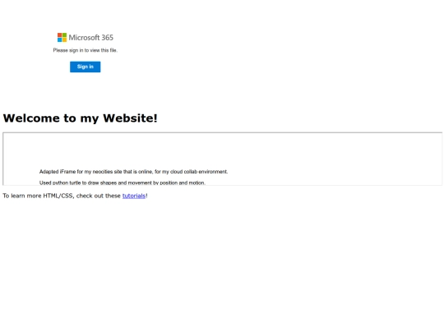This screenshot has width=444, height=333.
Task: Select 'Please sign in to view this file.' text
Action: click(86, 50)
